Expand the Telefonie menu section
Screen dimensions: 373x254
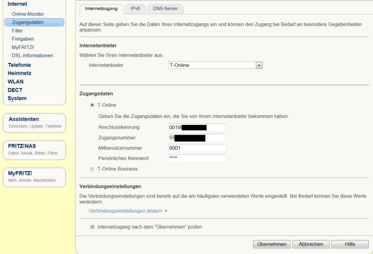19,65
